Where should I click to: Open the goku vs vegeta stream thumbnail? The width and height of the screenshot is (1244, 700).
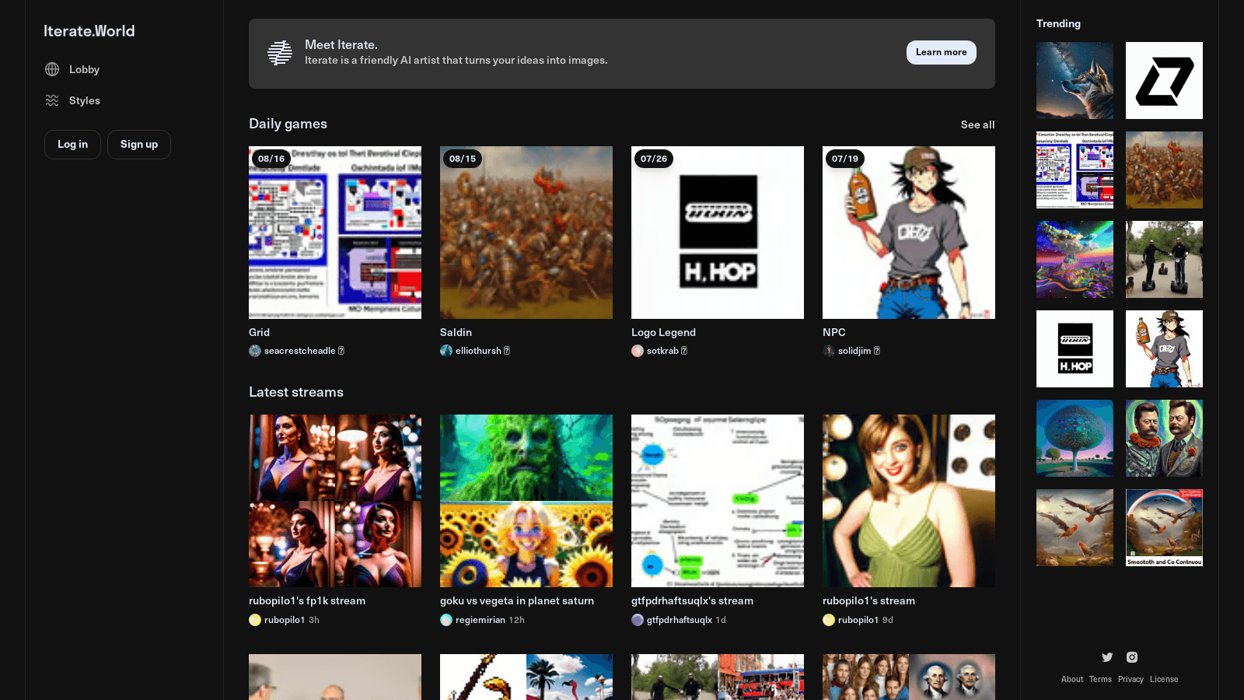[x=526, y=501]
